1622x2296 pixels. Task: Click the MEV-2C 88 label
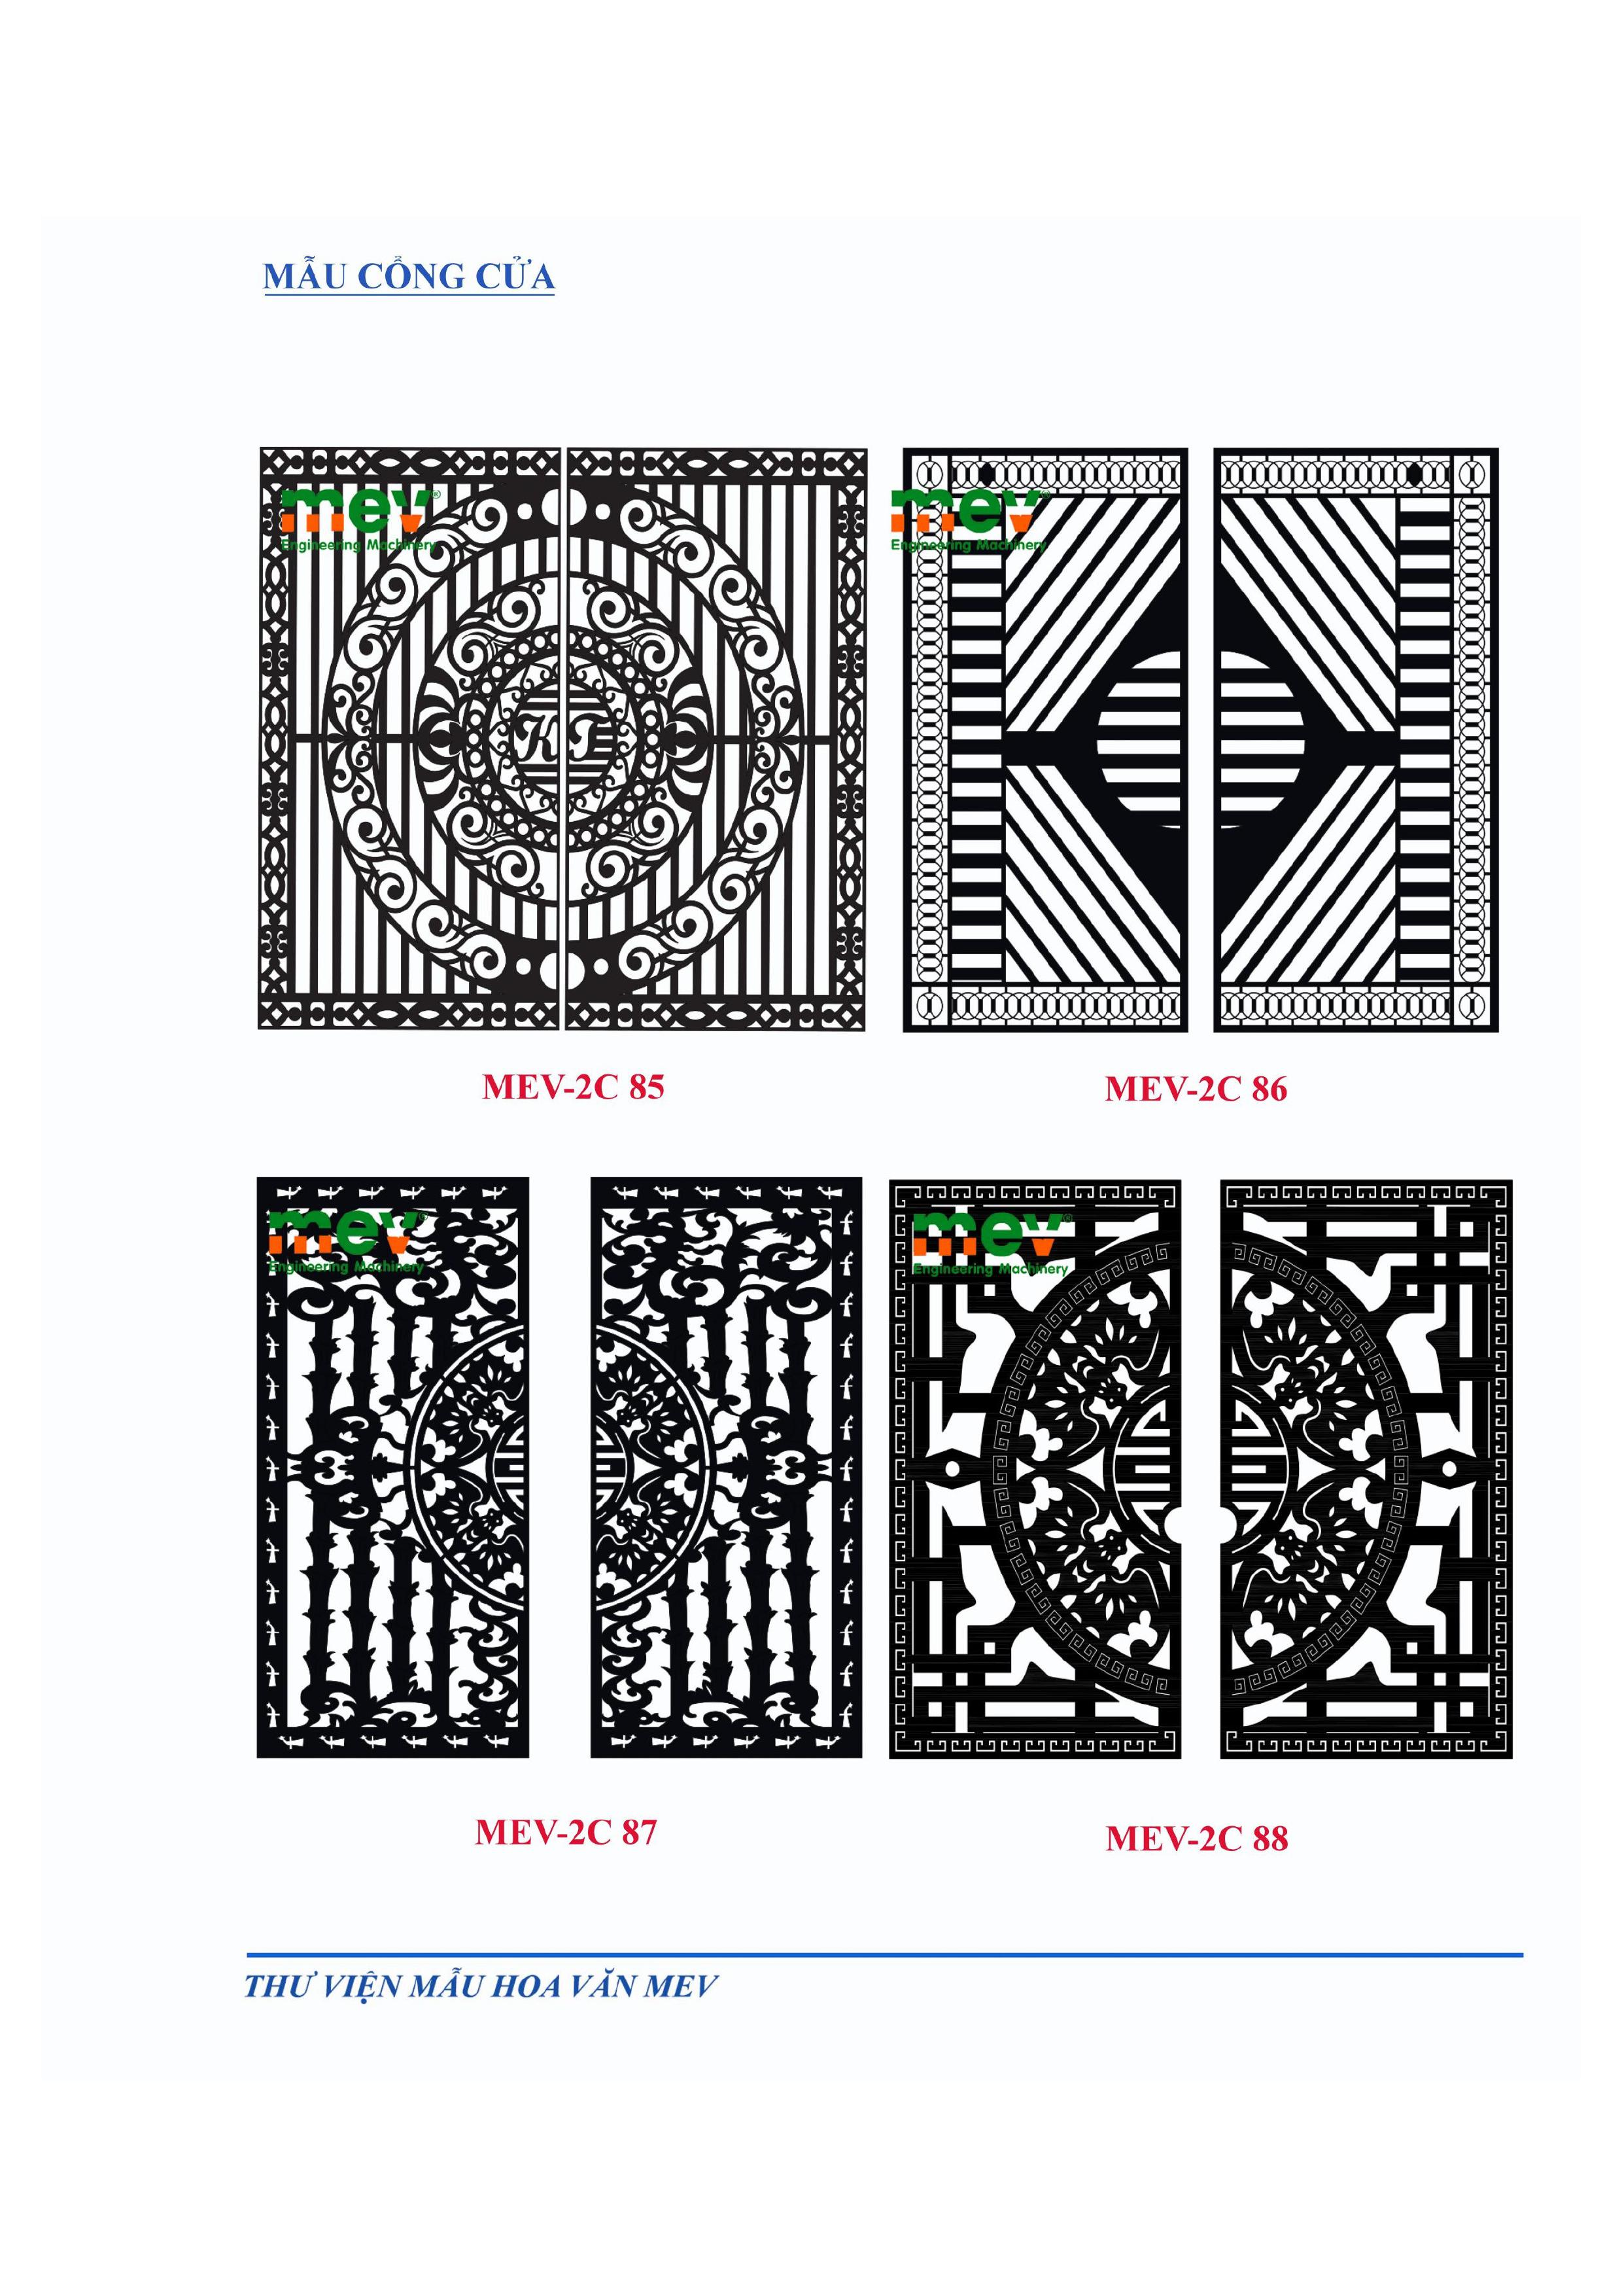tap(1198, 1838)
